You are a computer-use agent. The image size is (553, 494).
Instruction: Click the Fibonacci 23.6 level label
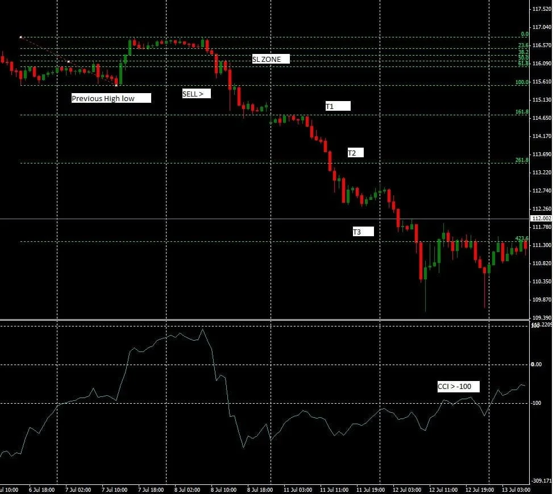point(523,45)
